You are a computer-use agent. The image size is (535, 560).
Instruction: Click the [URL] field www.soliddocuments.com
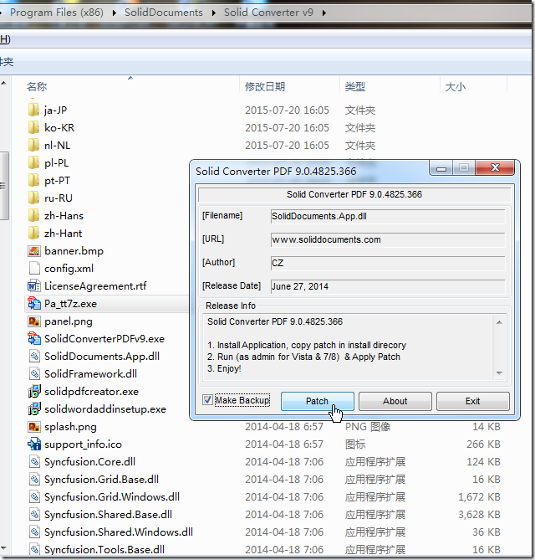coord(388,239)
